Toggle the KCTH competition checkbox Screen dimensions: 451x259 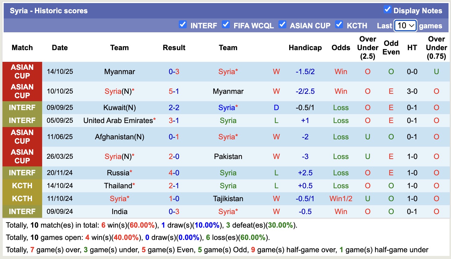coord(339,25)
